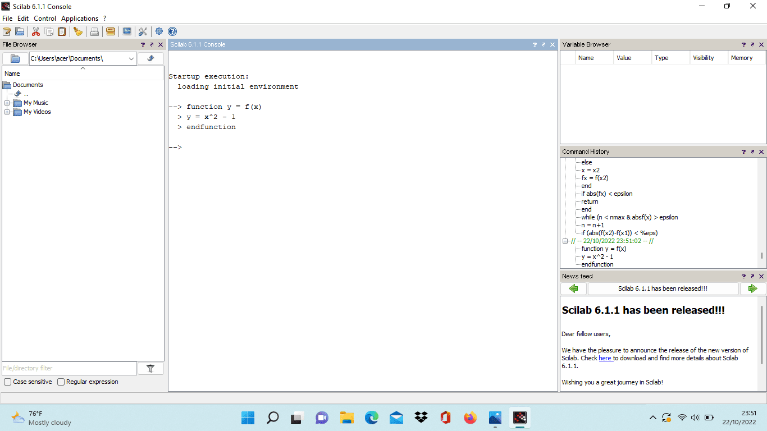Click the Open file toolbar icon
Image resolution: width=767 pixels, height=431 pixels.
coord(20,31)
